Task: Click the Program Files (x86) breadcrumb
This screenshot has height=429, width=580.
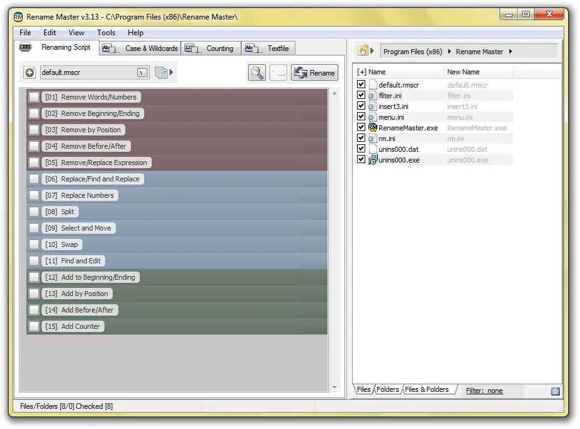Action: click(412, 52)
